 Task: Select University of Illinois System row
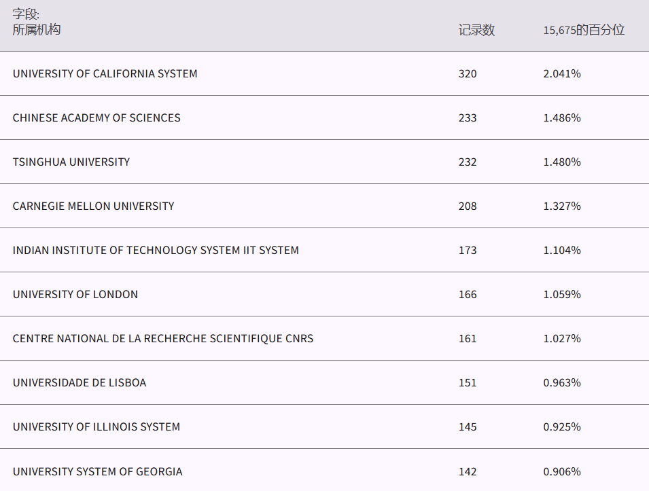point(97,426)
